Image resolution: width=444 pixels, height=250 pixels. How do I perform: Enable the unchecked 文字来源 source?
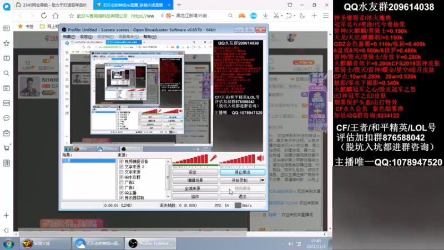point(122,172)
